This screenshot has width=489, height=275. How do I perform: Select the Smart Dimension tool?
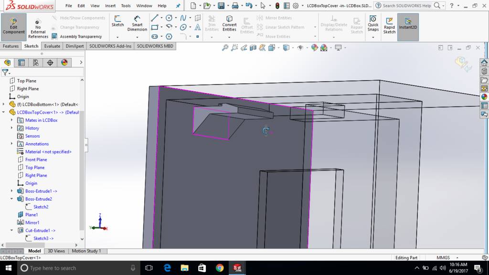pyautogui.click(x=137, y=23)
